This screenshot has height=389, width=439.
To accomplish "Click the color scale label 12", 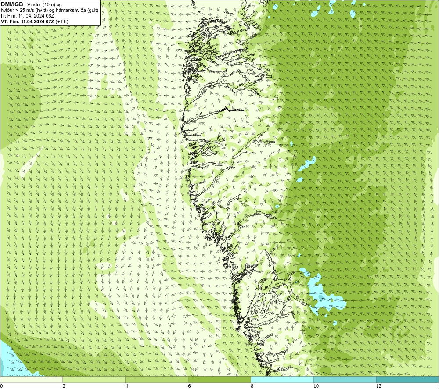I will (x=379, y=386).
